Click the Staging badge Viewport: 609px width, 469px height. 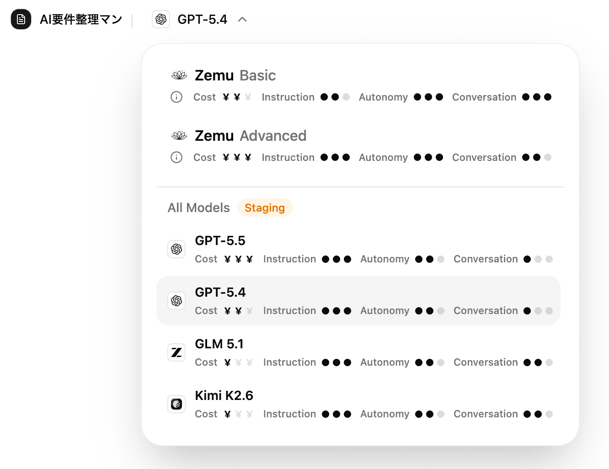pos(265,208)
